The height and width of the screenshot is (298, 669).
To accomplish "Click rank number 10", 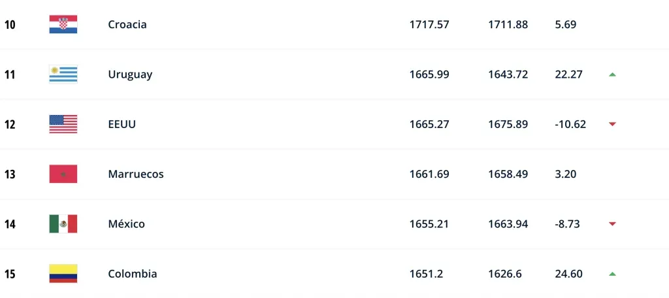I will [x=10, y=25].
